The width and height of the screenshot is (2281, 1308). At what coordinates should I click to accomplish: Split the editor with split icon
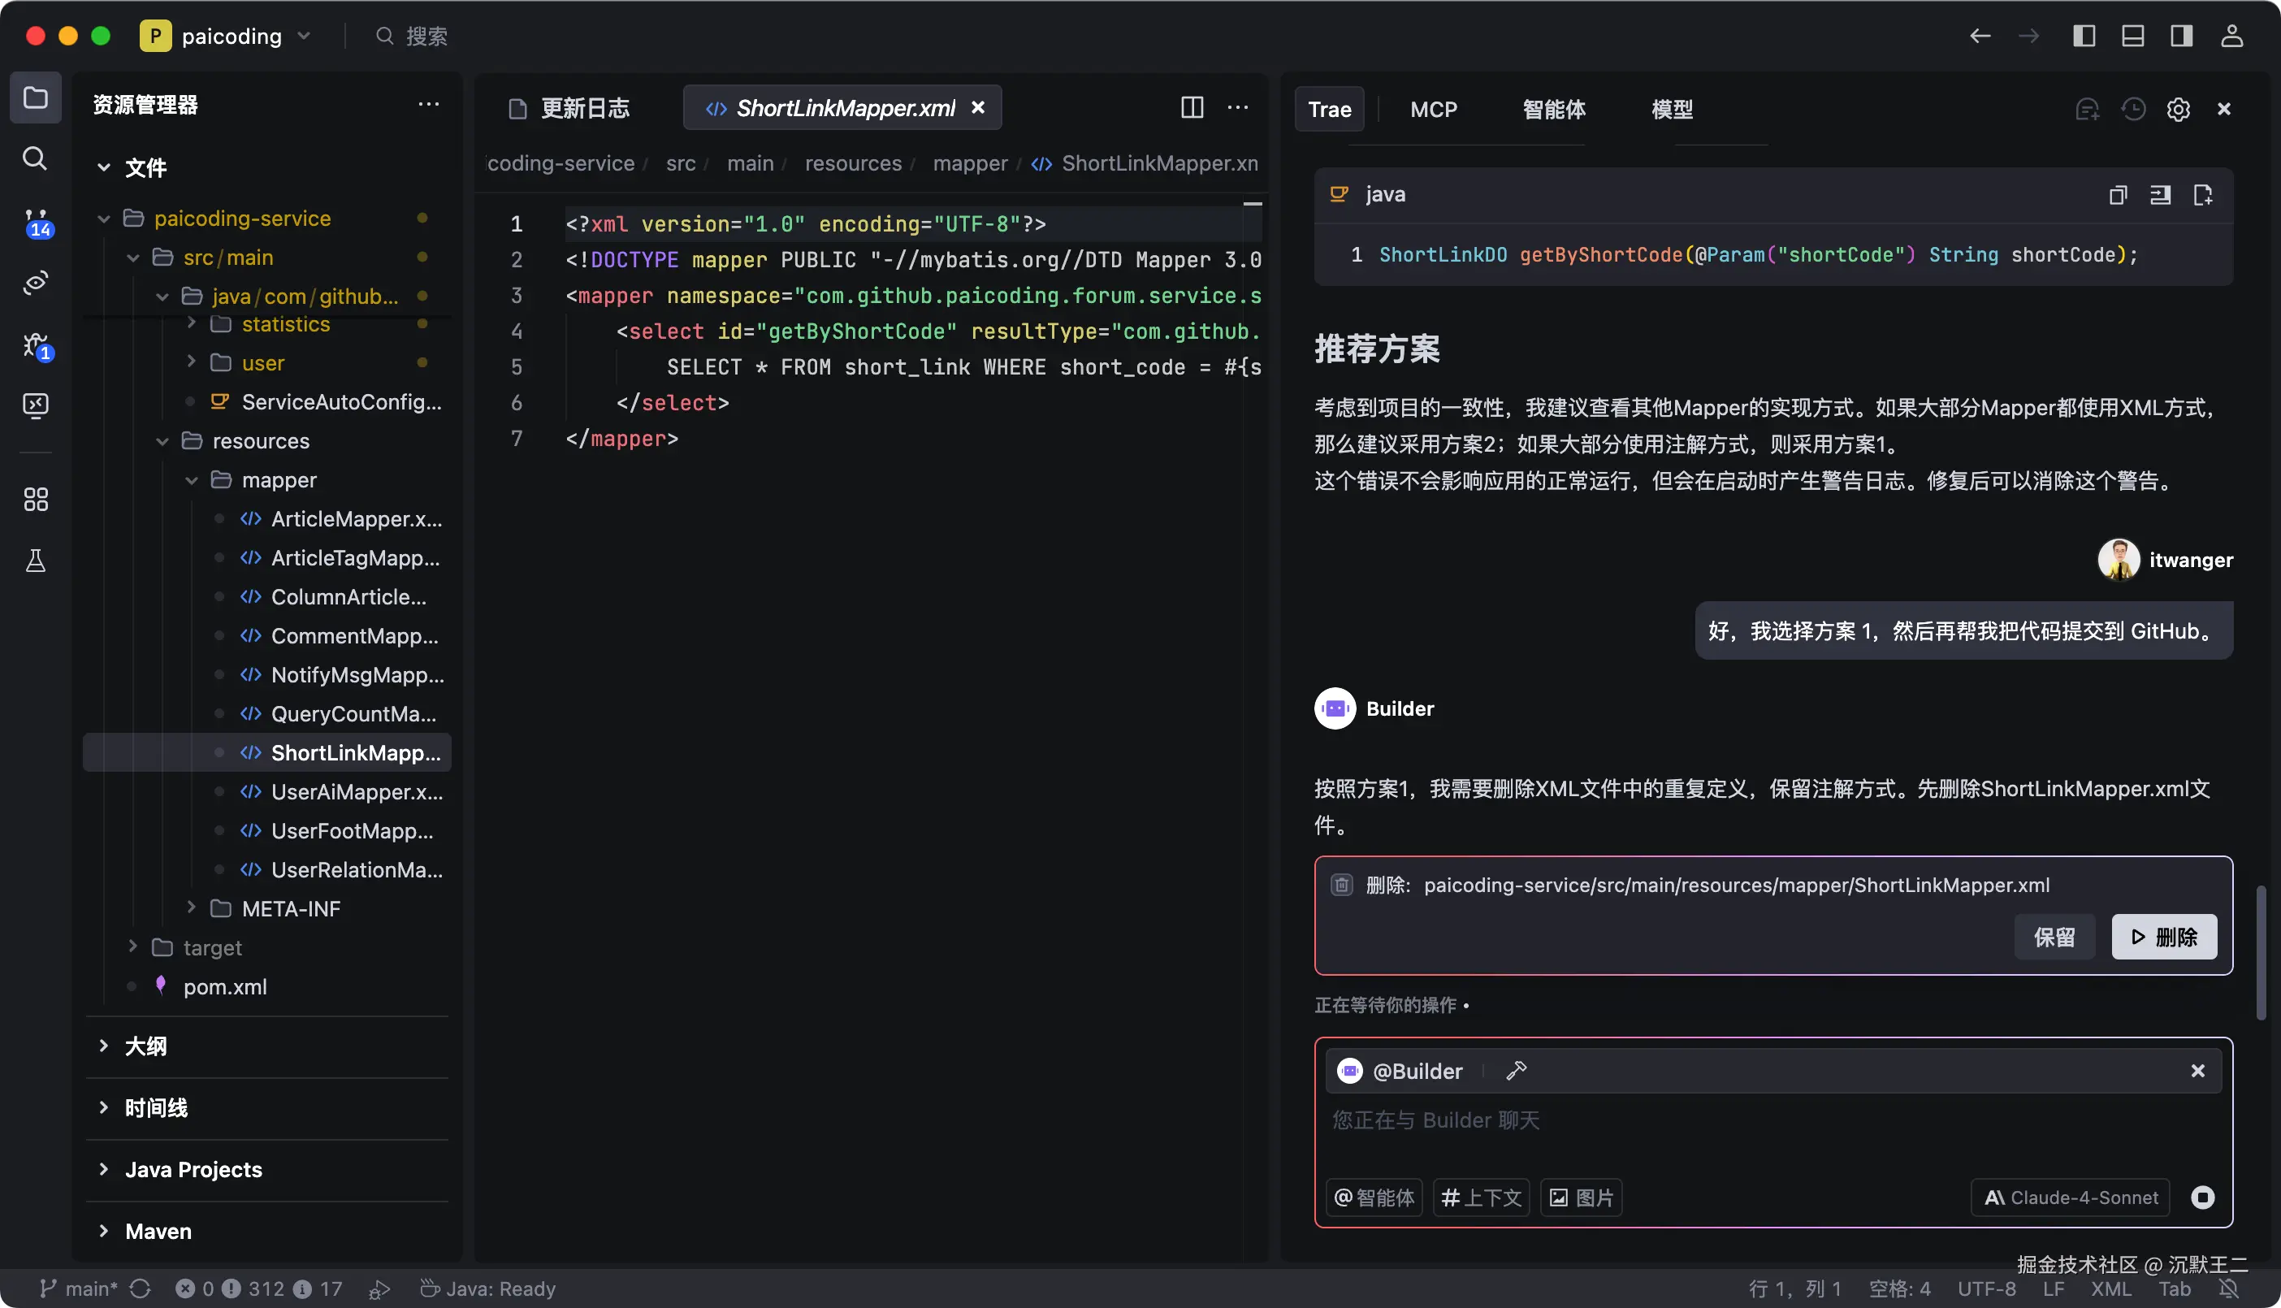1191,108
